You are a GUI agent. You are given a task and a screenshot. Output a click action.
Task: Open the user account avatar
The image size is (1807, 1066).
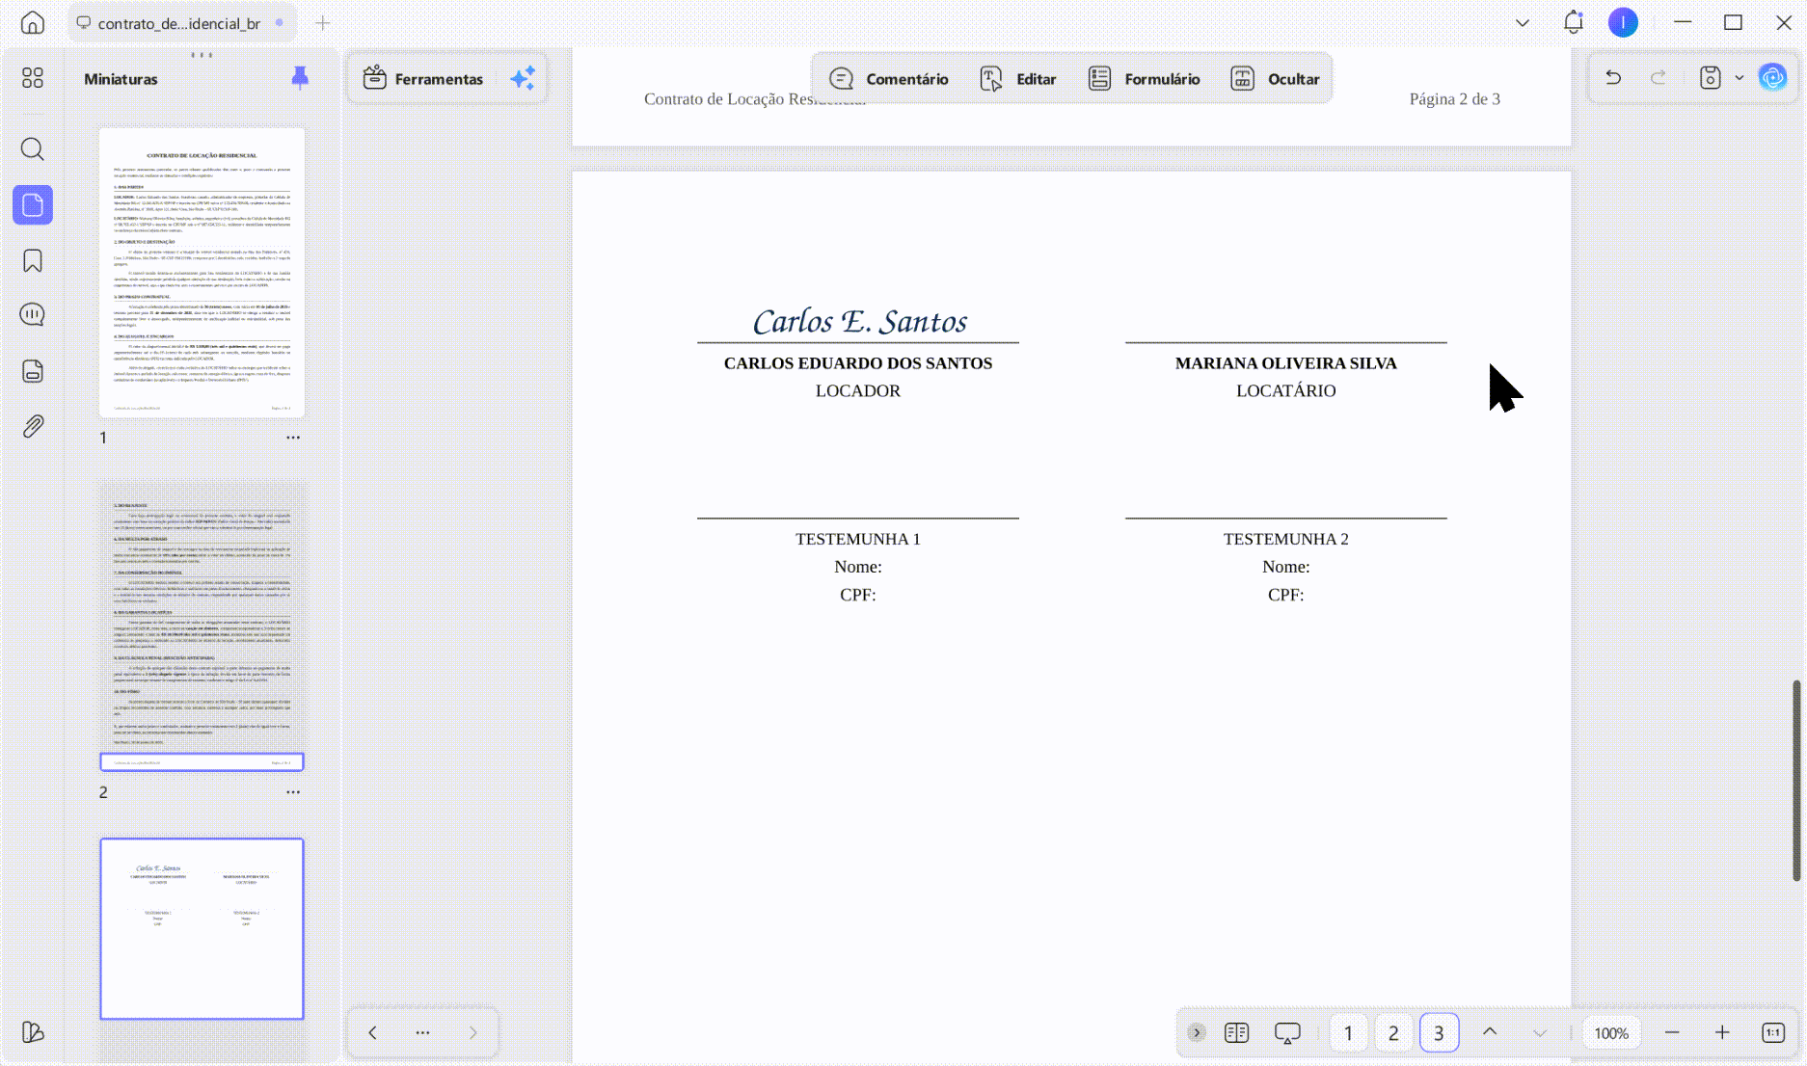(x=1623, y=22)
